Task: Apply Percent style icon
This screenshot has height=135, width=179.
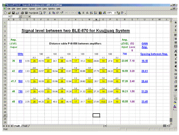Action: tap(176, 70)
